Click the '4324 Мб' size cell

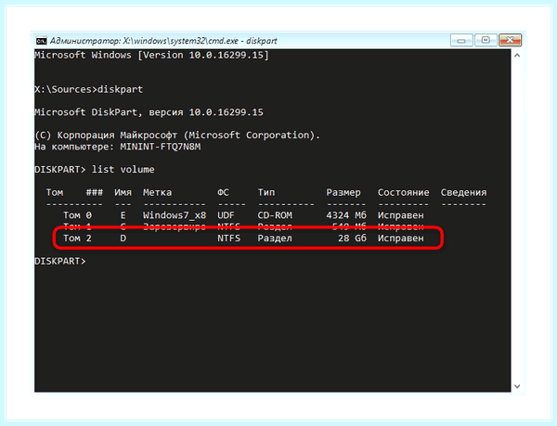(346, 215)
